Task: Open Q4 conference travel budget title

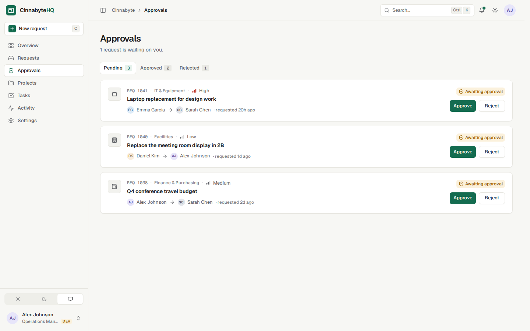Action: point(162,191)
